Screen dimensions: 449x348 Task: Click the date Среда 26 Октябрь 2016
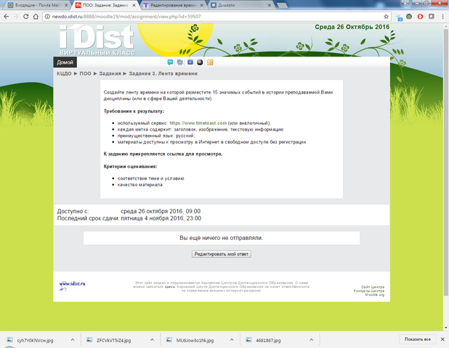(352, 27)
